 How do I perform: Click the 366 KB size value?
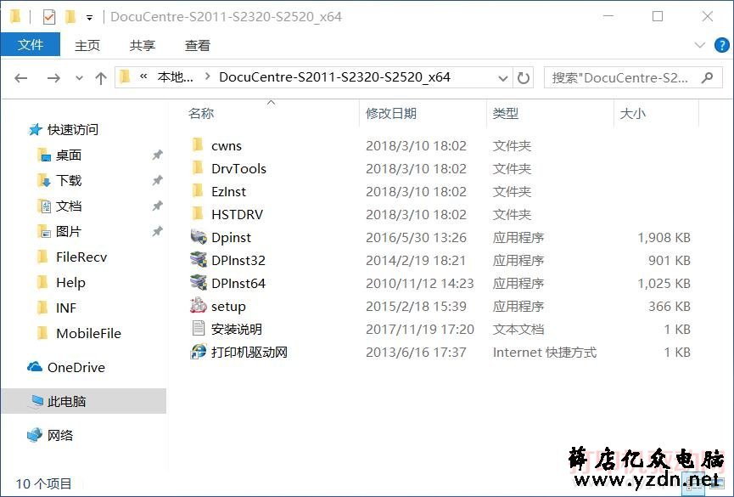pos(670,306)
